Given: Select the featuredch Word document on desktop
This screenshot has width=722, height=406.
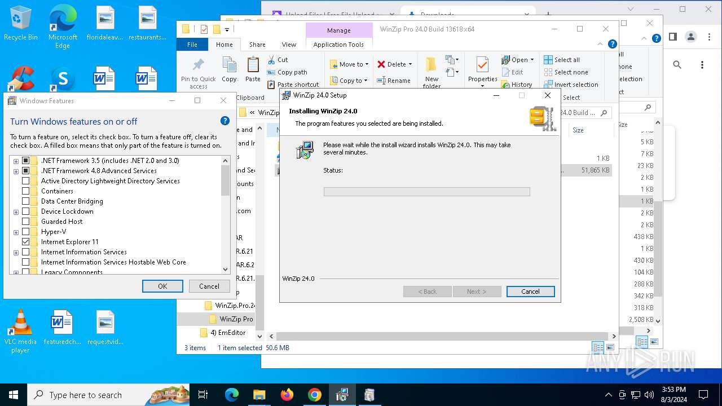Looking at the screenshot, I should click(x=62, y=327).
